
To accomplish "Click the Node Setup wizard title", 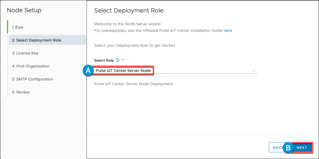I will pos(24,10).
